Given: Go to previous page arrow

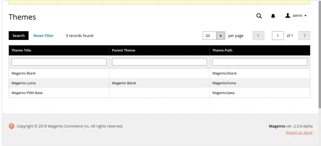Looking at the screenshot, I should click(x=258, y=36).
